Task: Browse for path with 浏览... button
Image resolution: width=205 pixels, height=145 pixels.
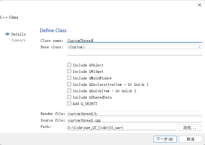Action: click(x=190, y=128)
